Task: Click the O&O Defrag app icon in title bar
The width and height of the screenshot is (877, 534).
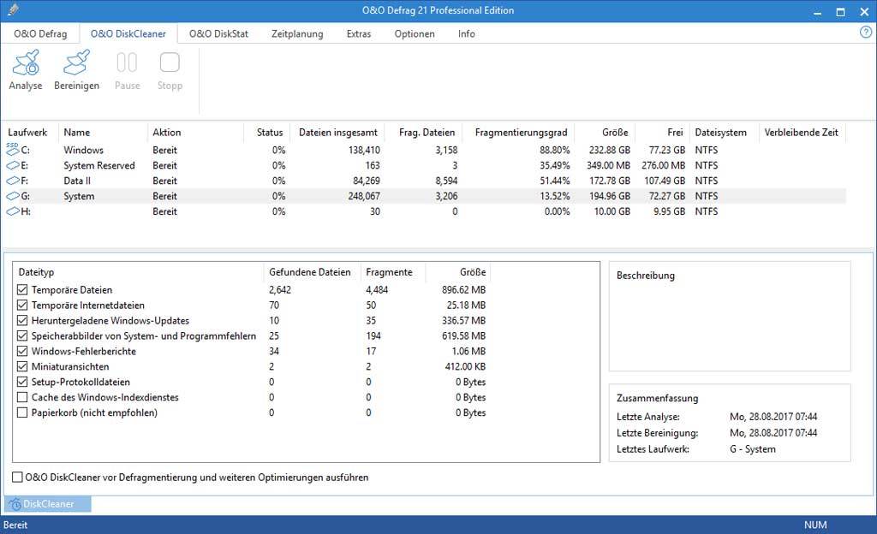Action: pos(14,10)
